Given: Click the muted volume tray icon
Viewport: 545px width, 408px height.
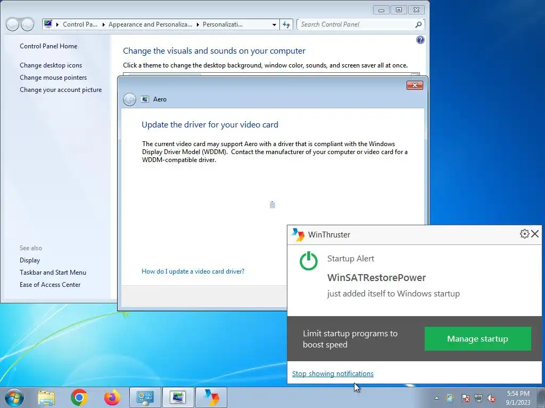Looking at the screenshot, I should pyautogui.click(x=491, y=398).
